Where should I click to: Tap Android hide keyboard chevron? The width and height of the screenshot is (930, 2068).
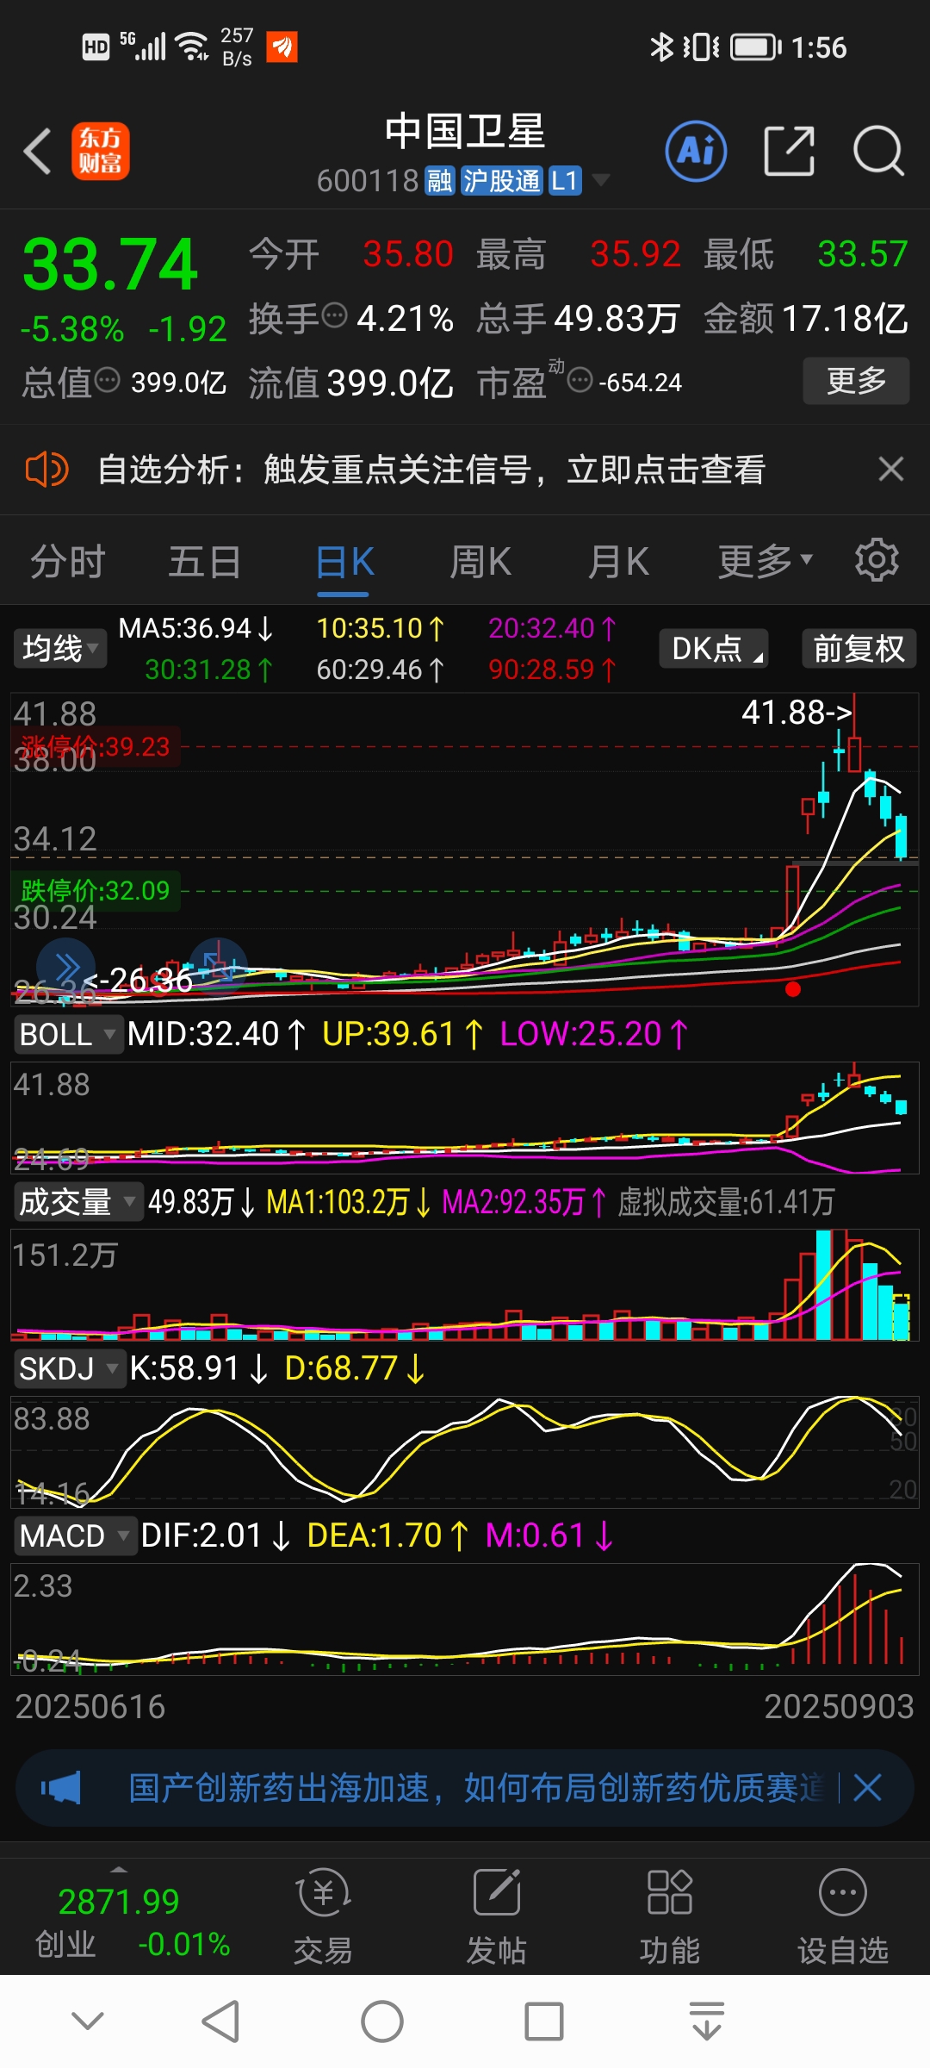tap(88, 2021)
